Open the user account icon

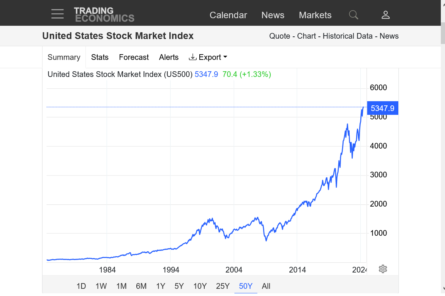click(385, 15)
